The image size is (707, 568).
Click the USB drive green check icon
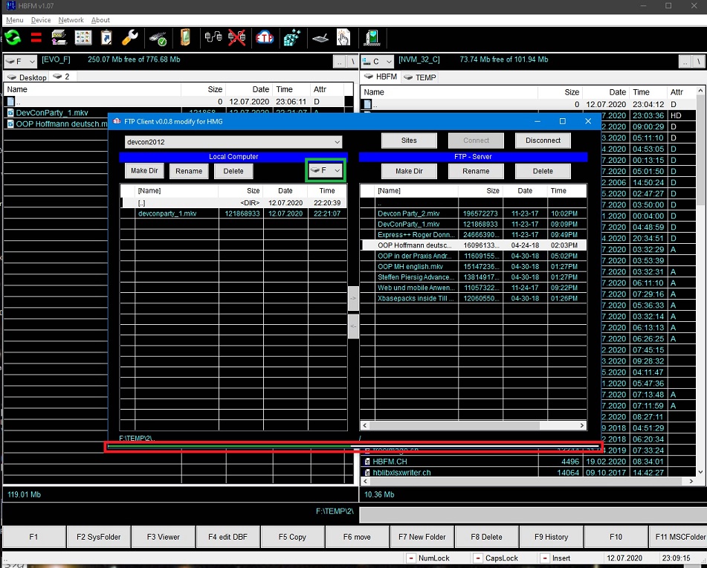pyautogui.click(x=158, y=38)
